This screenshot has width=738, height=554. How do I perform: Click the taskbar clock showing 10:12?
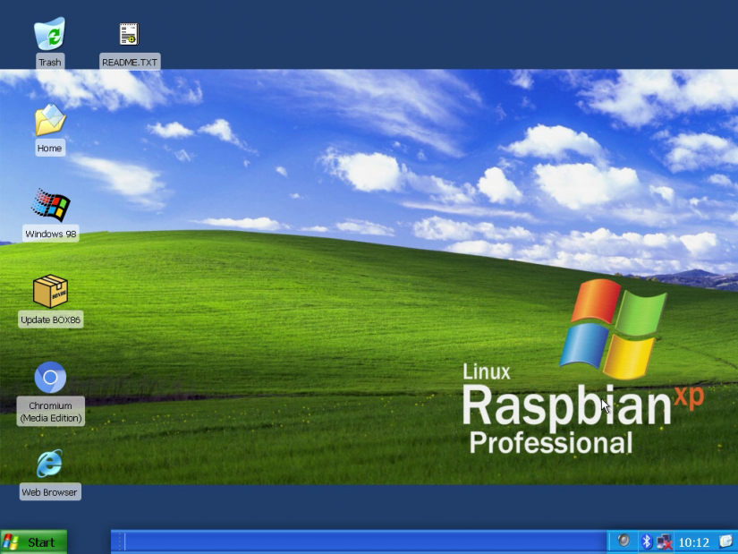693,541
